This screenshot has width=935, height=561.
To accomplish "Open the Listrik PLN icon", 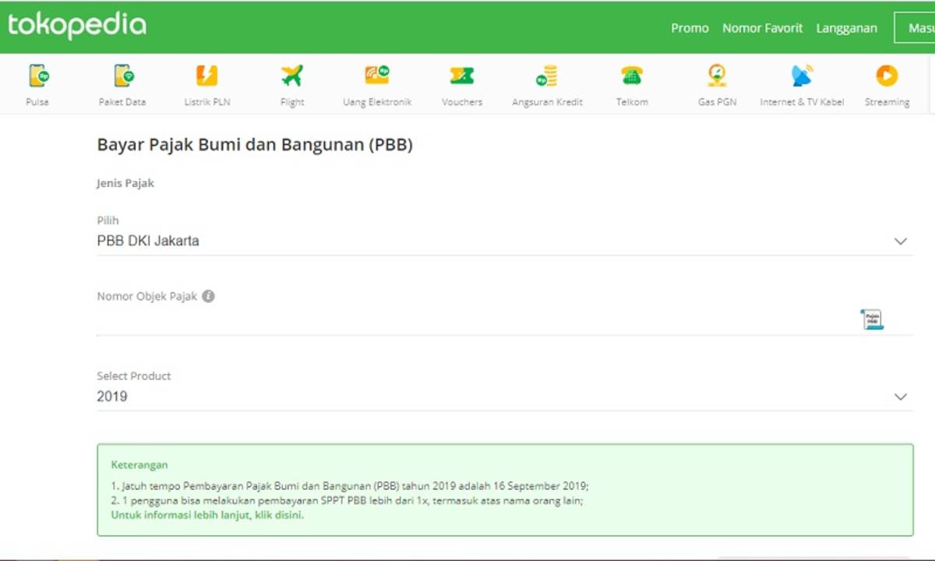I will [x=206, y=76].
